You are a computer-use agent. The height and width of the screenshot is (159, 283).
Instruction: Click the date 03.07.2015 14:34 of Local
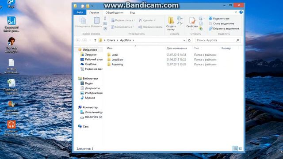click(x=176, y=55)
